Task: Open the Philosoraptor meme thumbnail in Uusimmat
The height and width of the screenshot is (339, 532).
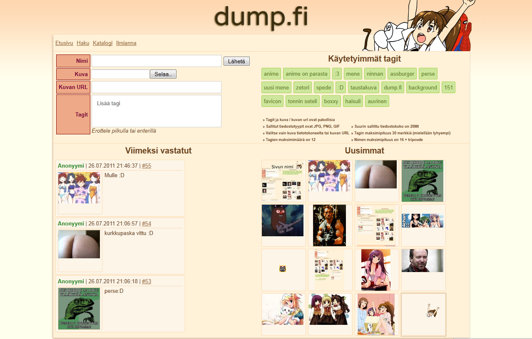Action: pos(422,181)
